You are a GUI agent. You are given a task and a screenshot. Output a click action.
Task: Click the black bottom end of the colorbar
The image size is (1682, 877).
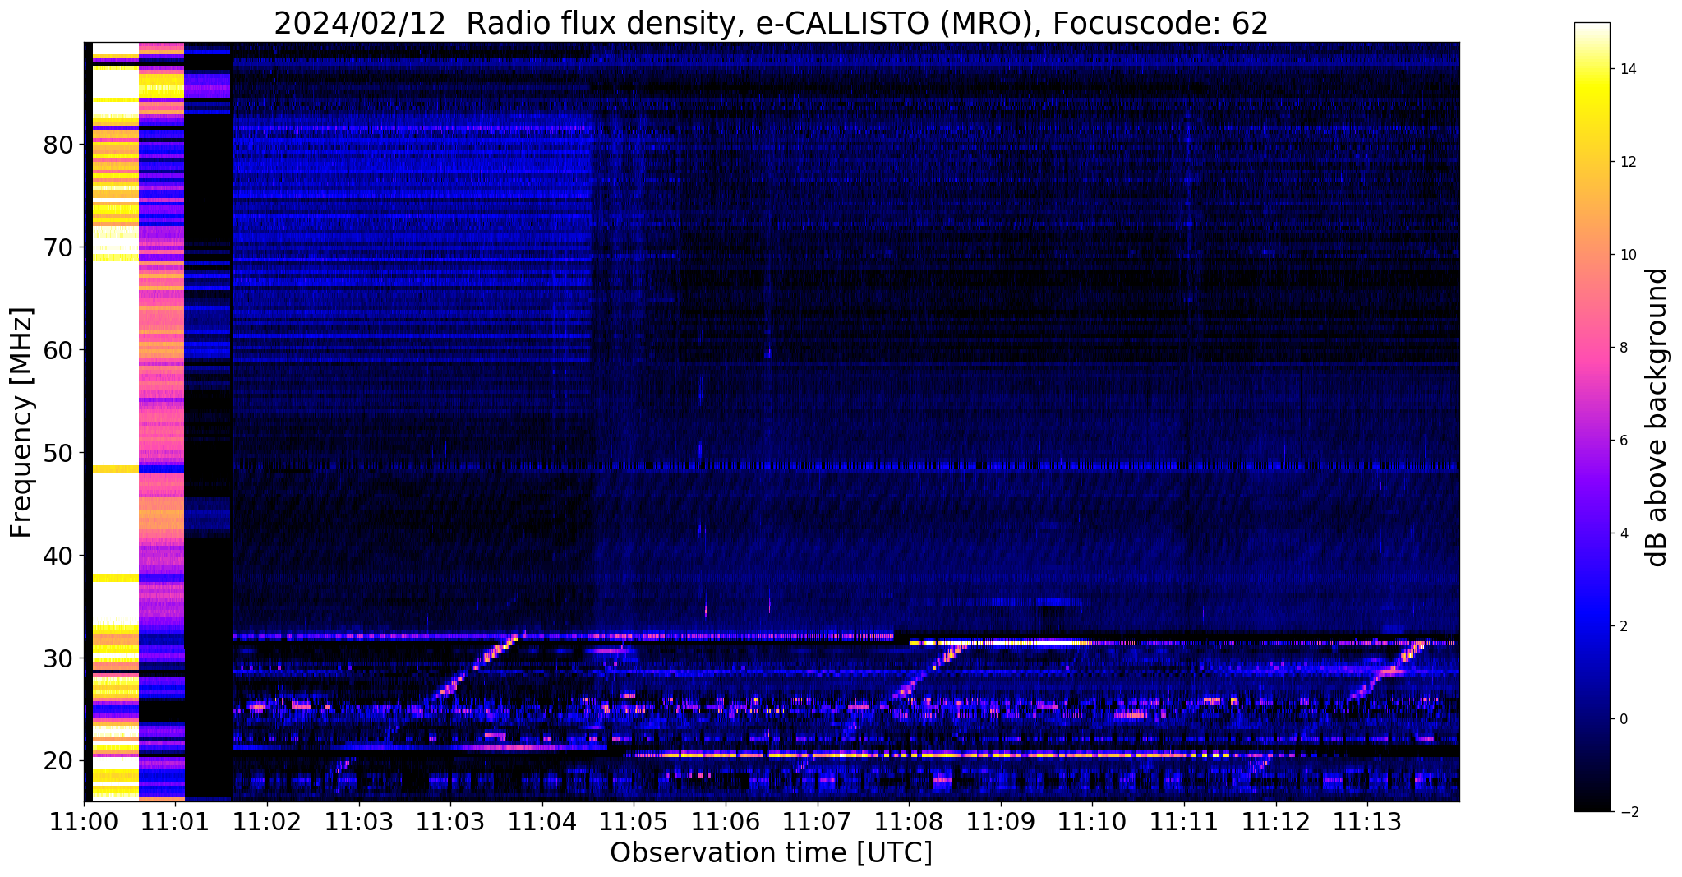tap(1592, 804)
